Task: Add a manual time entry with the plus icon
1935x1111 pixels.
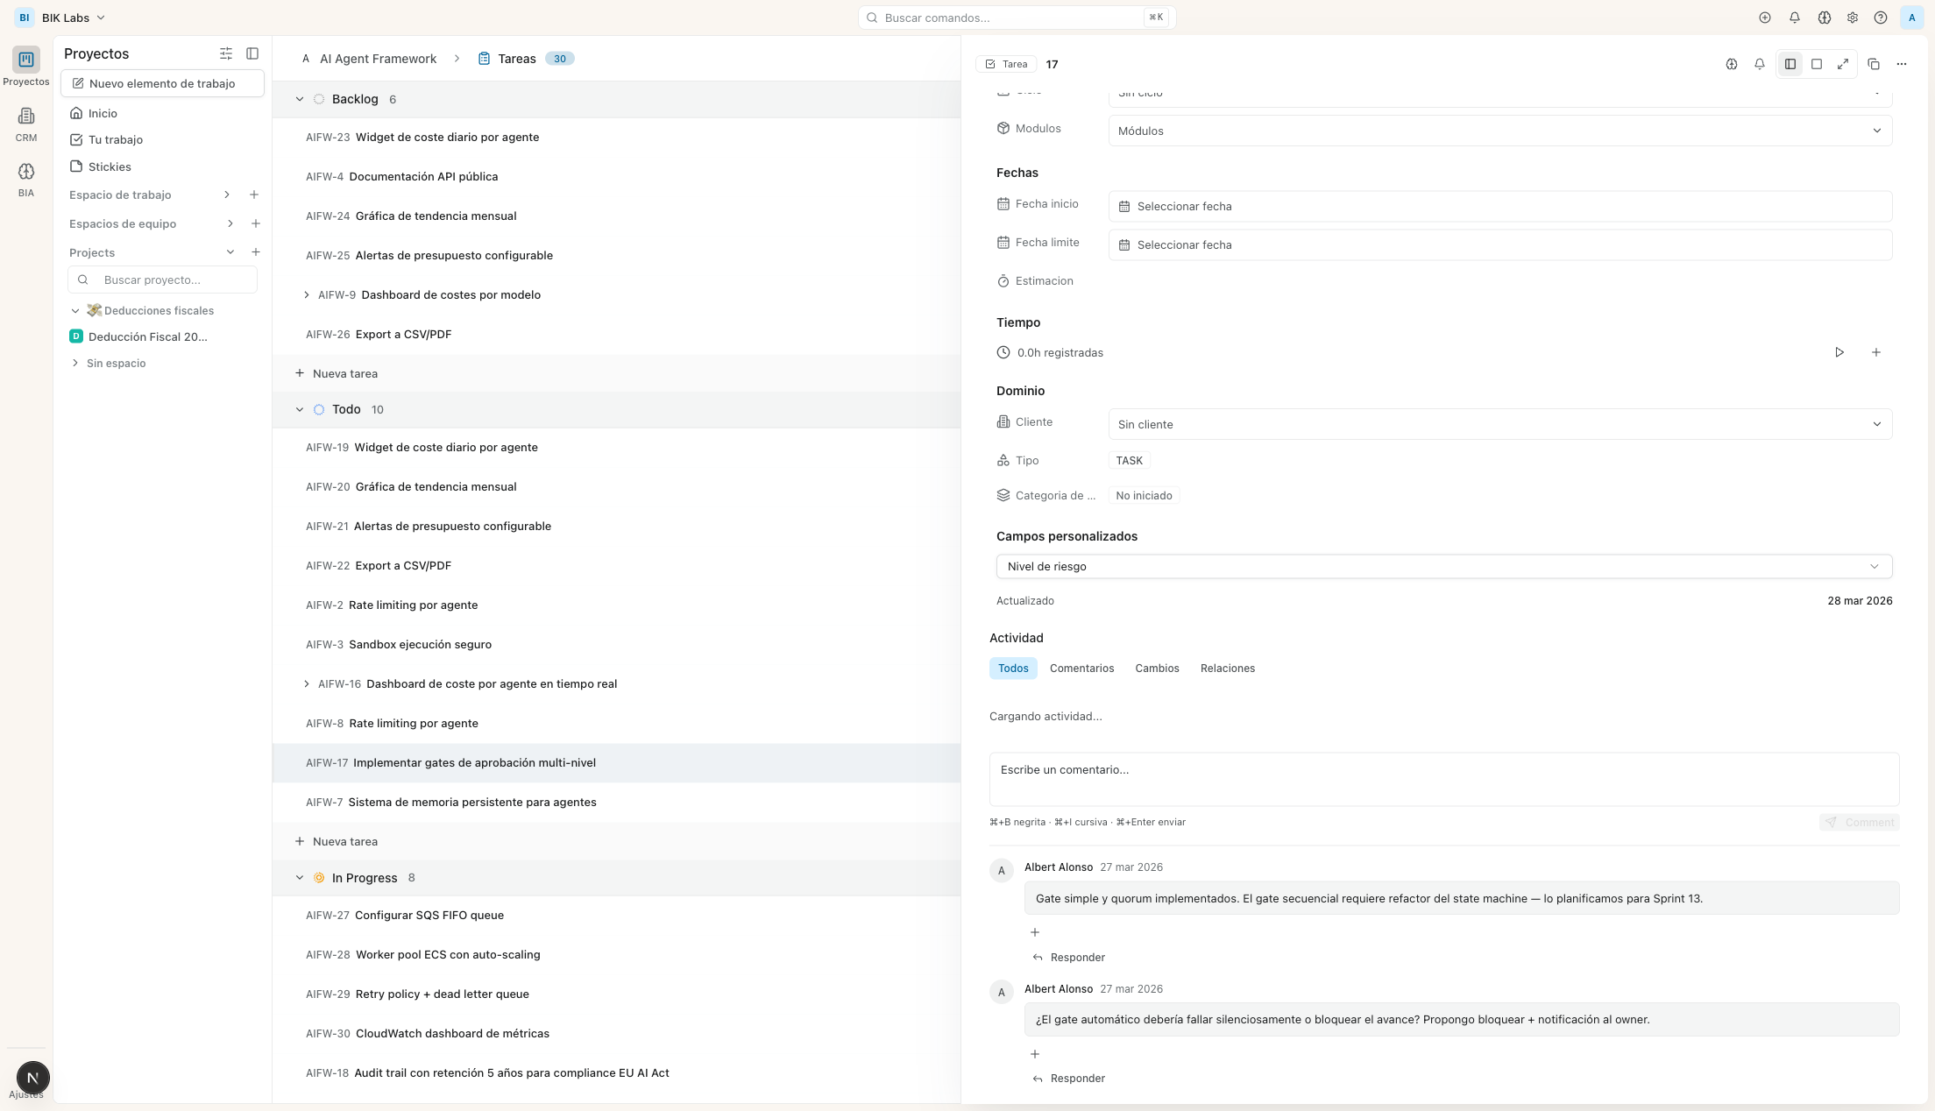Action: tap(1875, 352)
